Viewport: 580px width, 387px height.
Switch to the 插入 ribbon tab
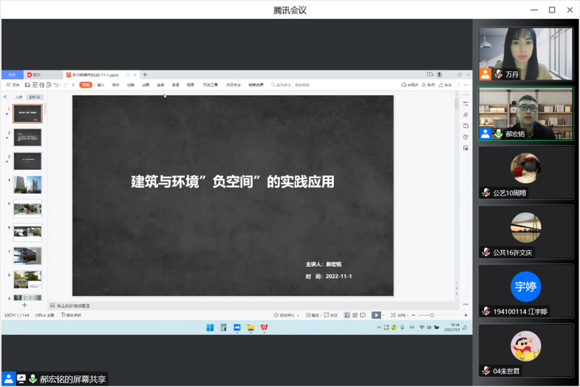[x=101, y=85]
